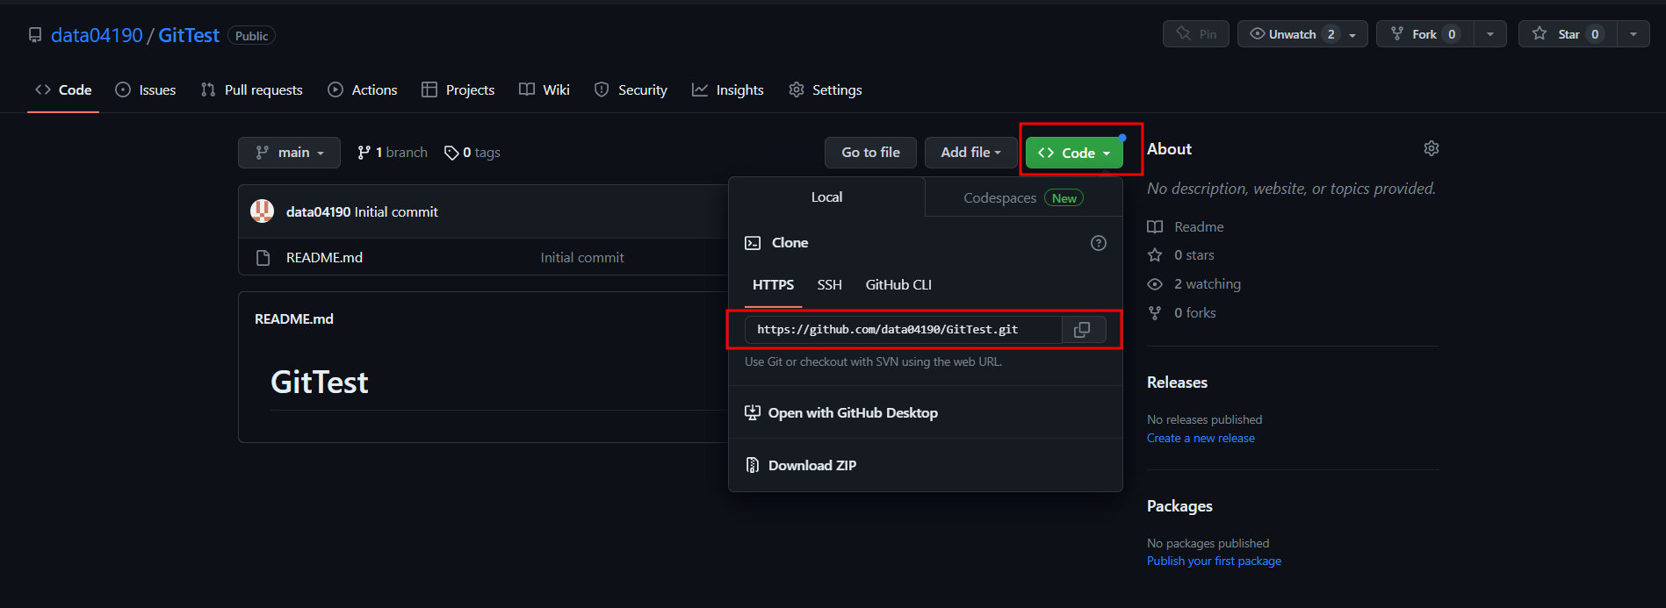Image resolution: width=1666 pixels, height=608 pixels.
Task: Switch to Local tab in Code popup
Action: pos(826,197)
